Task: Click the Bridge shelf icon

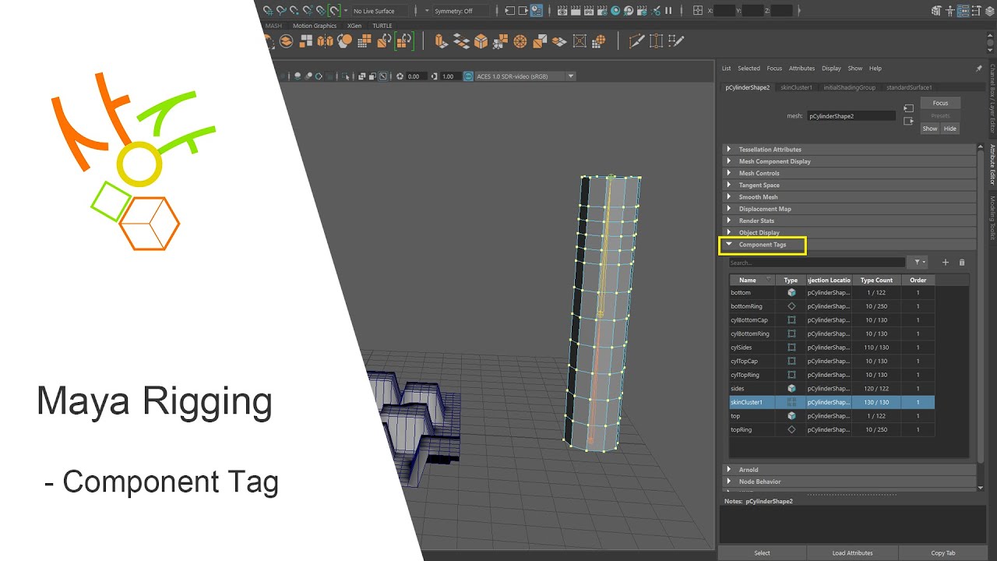Action: [461, 41]
